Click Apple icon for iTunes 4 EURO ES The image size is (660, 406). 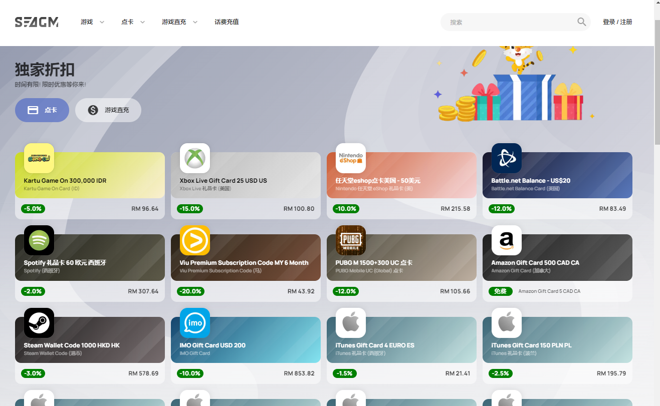[351, 323]
